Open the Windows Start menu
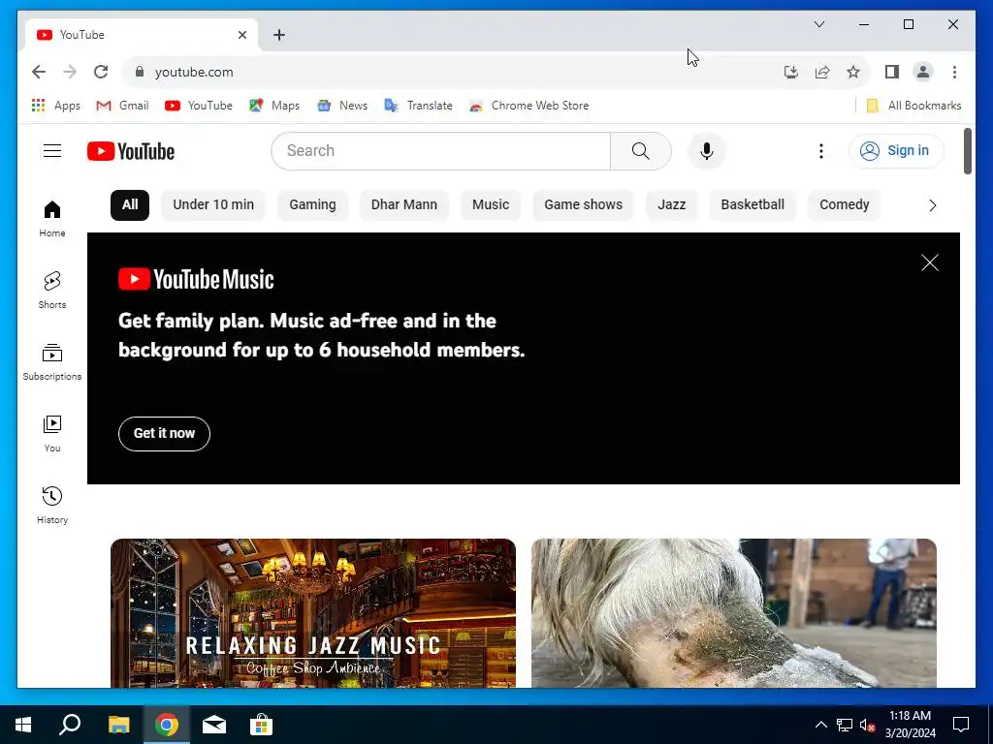Image resolution: width=993 pixels, height=744 pixels. tap(23, 725)
